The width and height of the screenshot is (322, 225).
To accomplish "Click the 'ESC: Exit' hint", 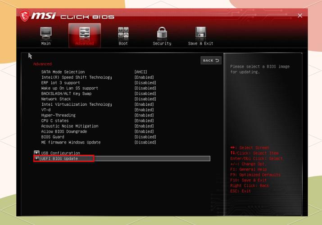I will coord(240,191).
